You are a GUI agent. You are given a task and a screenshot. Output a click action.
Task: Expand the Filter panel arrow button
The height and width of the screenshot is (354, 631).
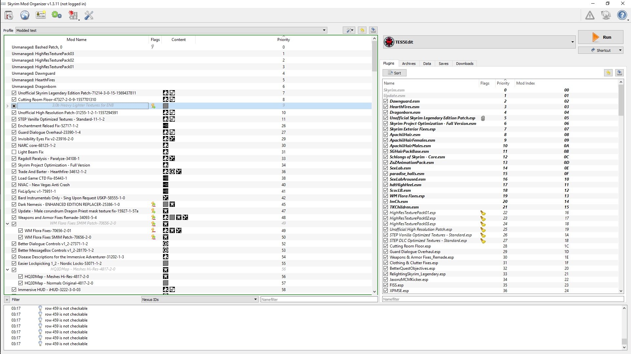point(7,299)
